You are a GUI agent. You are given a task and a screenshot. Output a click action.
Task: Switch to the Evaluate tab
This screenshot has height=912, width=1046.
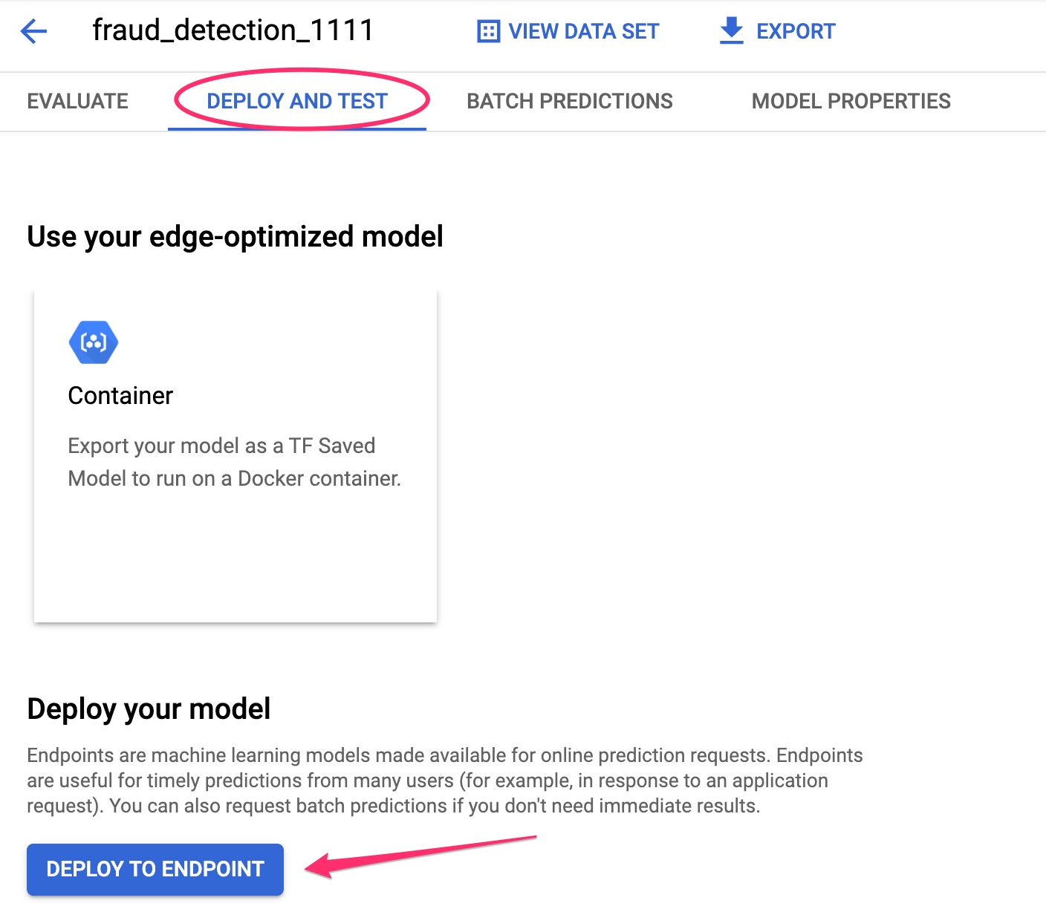[78, 101]
